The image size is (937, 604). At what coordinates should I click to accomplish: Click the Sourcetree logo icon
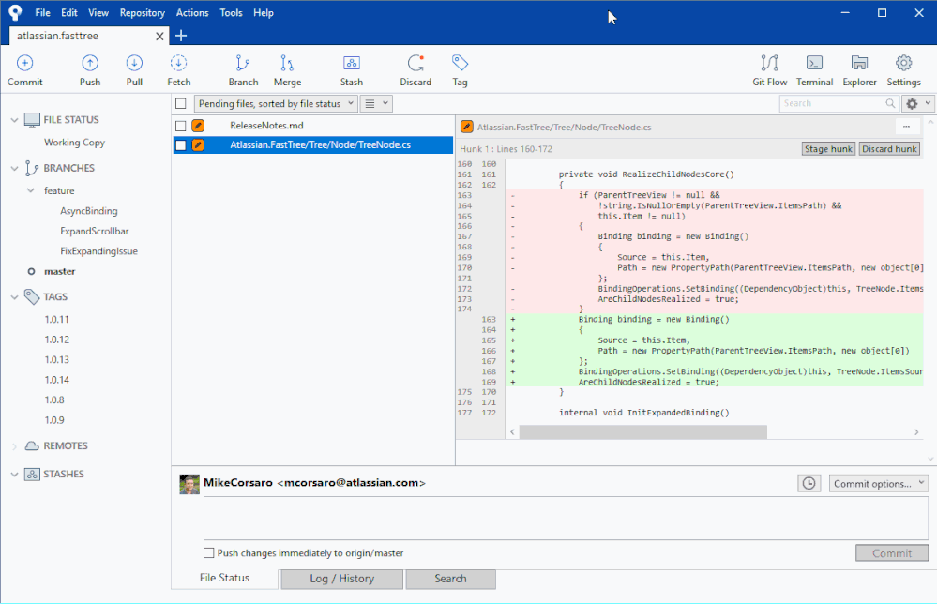(x=15, y=12)
